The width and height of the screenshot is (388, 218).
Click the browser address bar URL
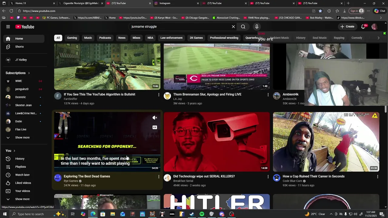click(x=39, y=11)
